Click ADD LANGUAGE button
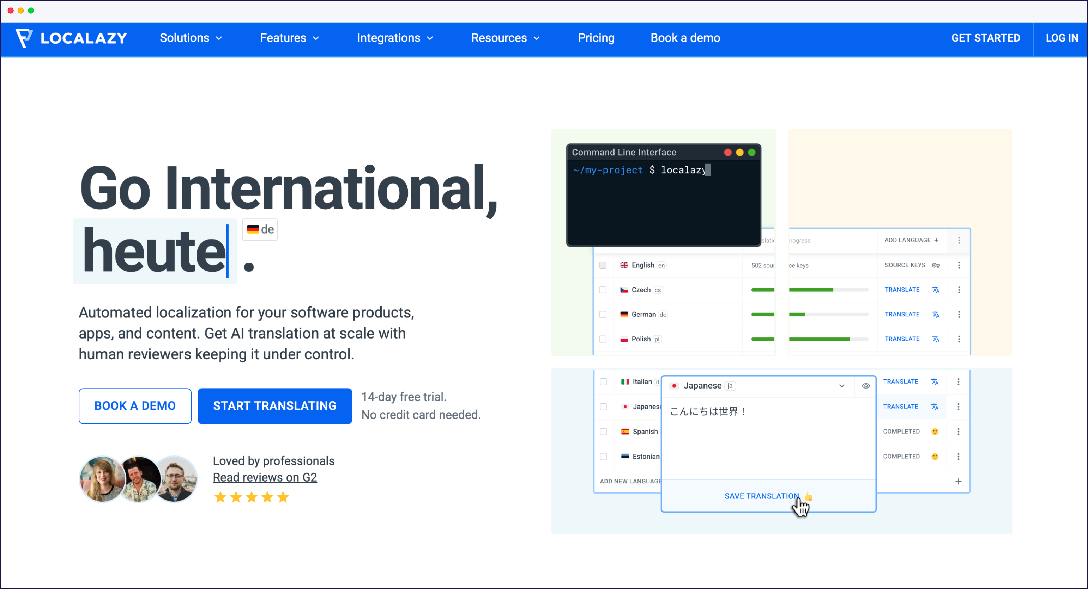Image resolution: width=1088 pixels, height=589 pixels. [x=912, y=240]
